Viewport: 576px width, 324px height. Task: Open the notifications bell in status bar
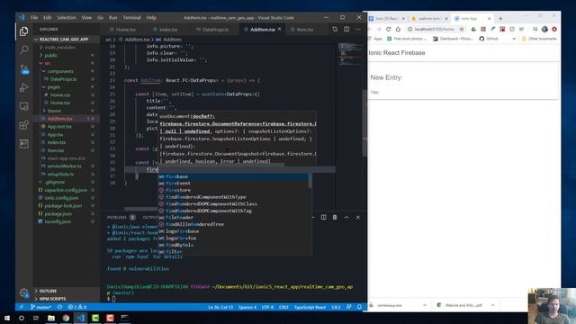click(x=359, y=307)
